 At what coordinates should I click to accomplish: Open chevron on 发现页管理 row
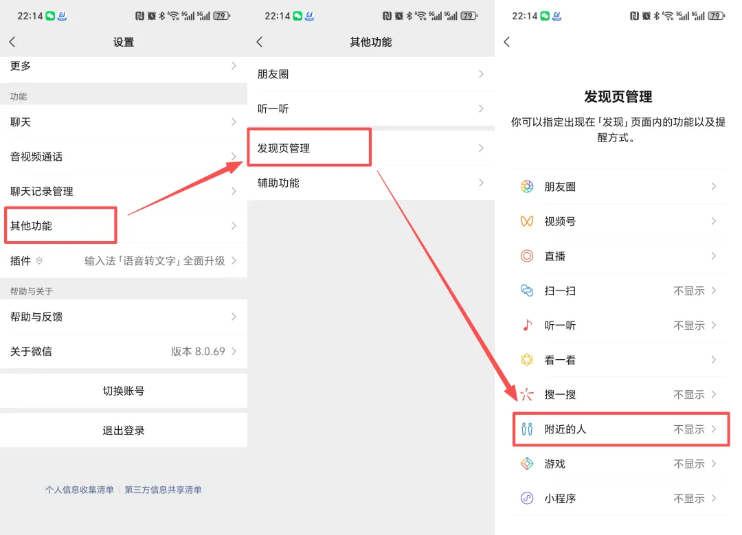click(x=481, y=148)
